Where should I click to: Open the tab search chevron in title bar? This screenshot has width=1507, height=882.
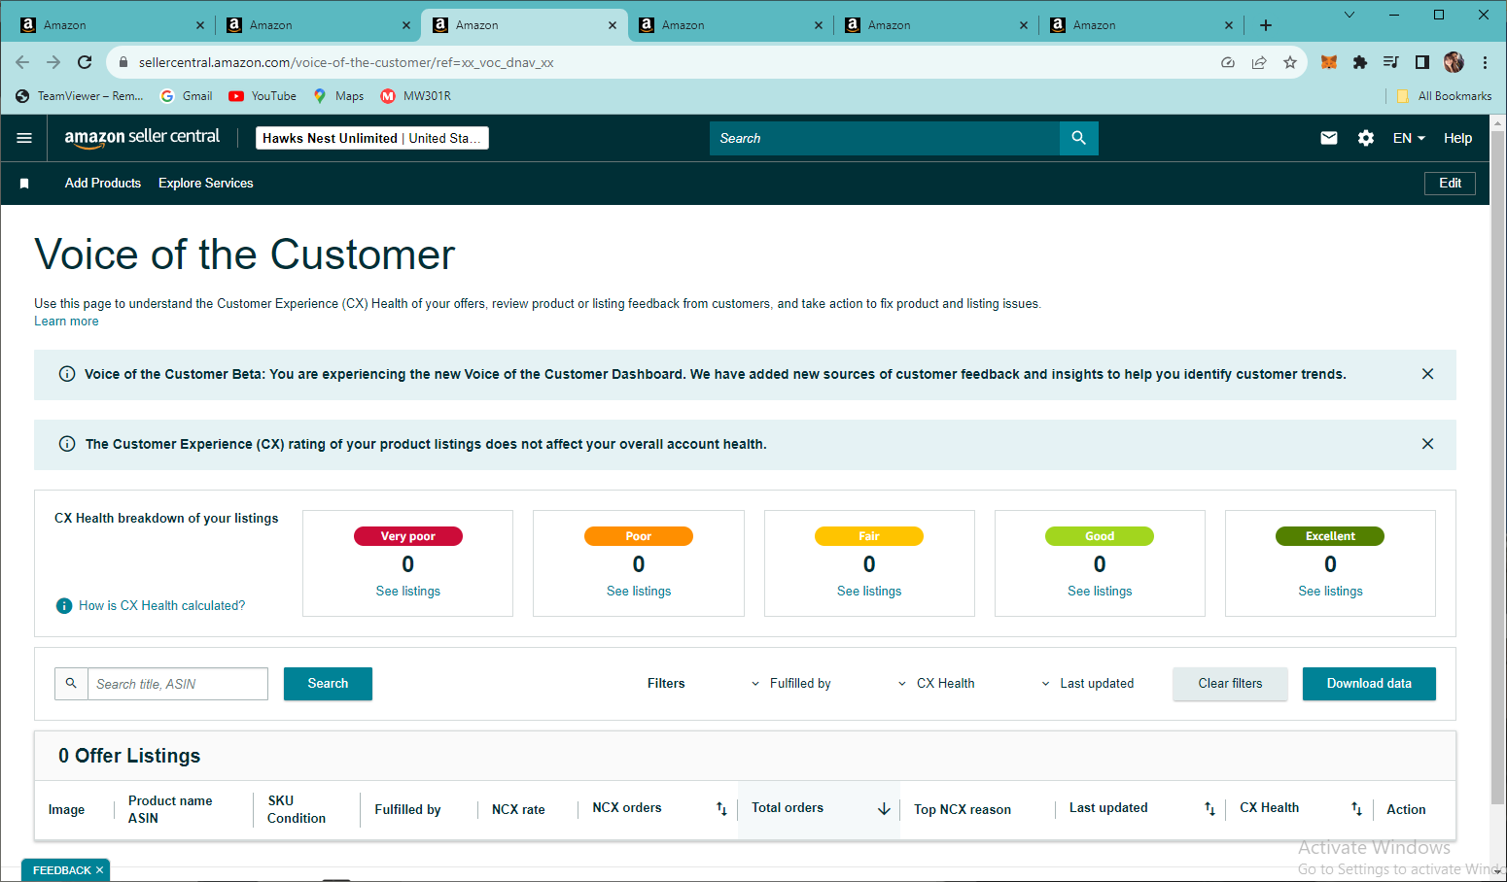(x=1349, y=15)
